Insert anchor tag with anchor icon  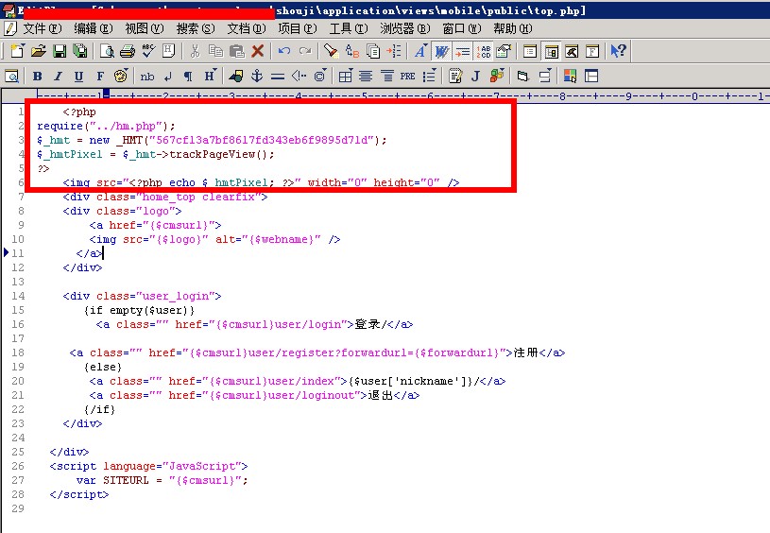pos(256,76)
